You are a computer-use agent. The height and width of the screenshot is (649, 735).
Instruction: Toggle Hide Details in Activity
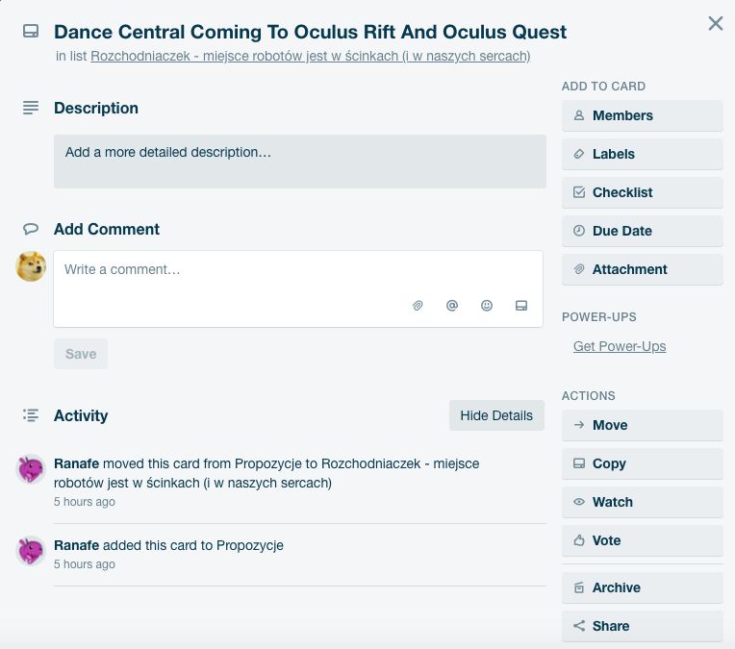(x=496, y=415)
